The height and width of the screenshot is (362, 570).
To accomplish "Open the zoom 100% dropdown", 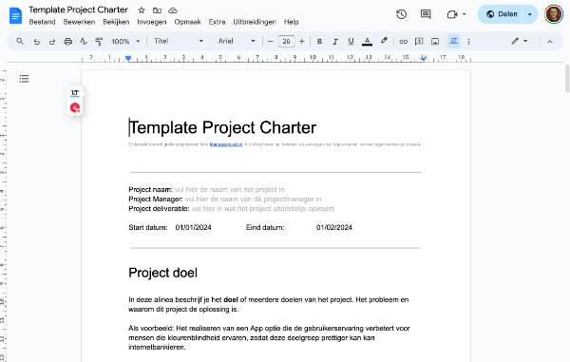I will (x=125, y=42).
